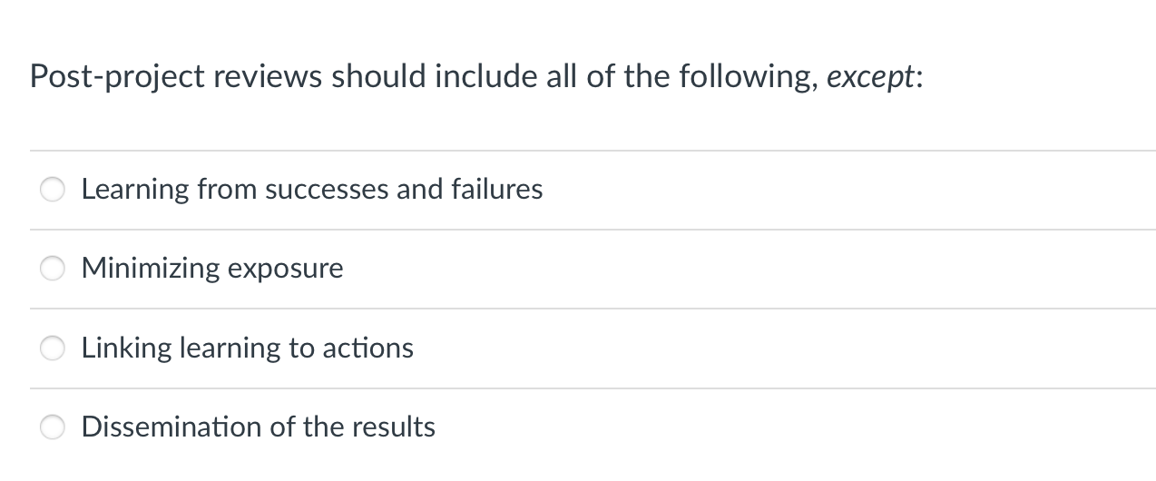The width and height of the screenshot is (1156, 481).
Task: Click the word 'Minimizing' in second option
Action: click(x=151, y=269)
